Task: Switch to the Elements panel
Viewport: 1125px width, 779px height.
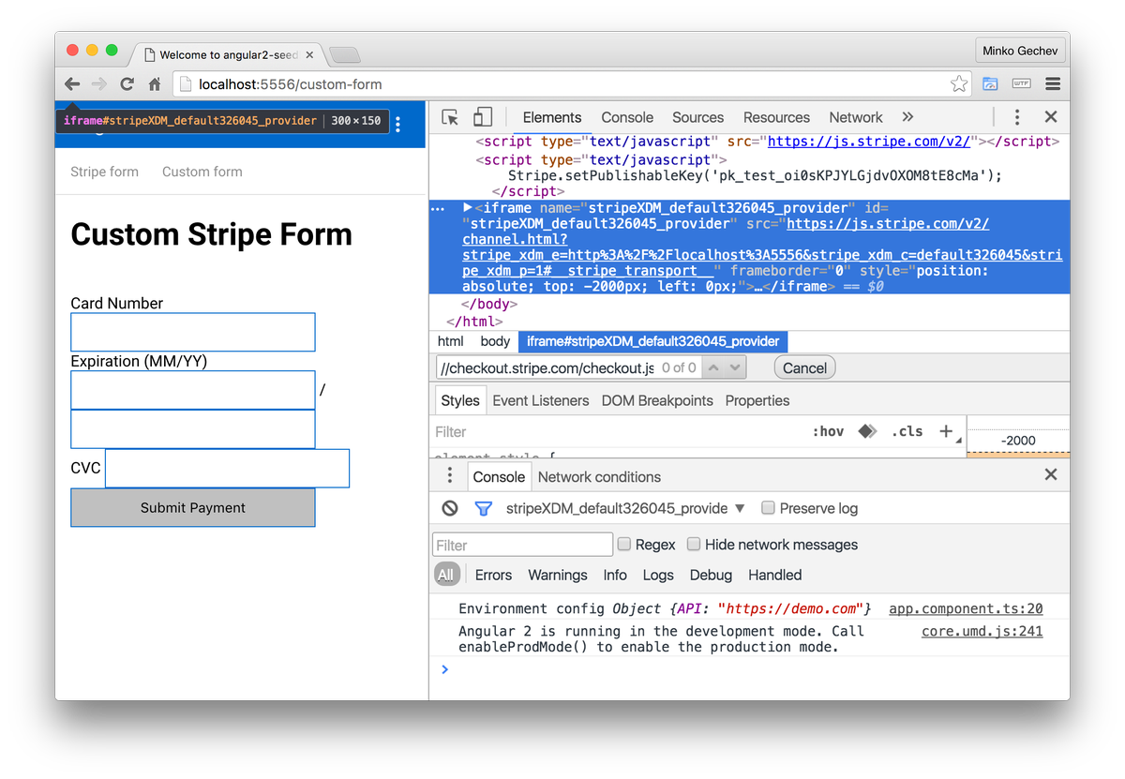Action: point(552,117)
